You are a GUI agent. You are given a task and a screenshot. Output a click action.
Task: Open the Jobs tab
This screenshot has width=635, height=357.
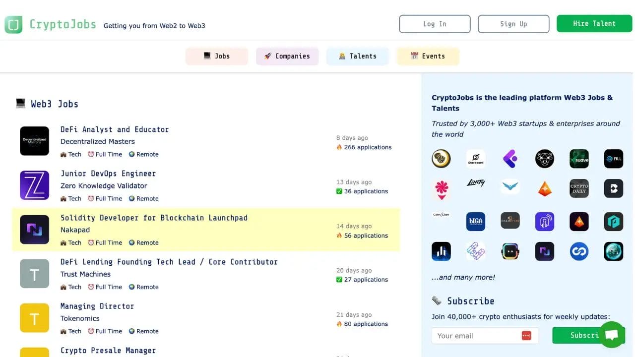coord(217,56)
